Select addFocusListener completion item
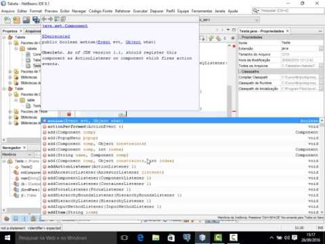 pos(181,189)
